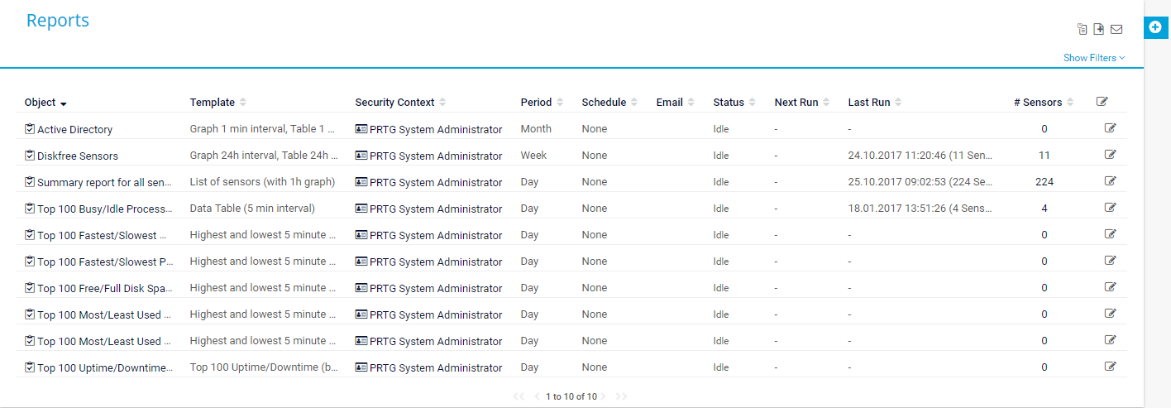Click the add report page-plus icon
This screenshot has width=1171, height=408.
click(x=1099, y=30)
